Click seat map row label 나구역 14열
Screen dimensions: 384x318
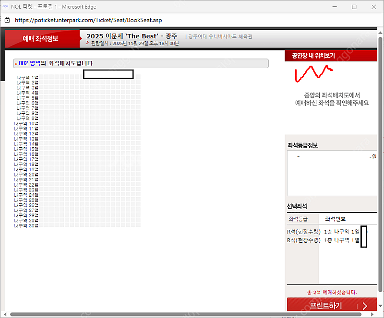tap(26, 144)
